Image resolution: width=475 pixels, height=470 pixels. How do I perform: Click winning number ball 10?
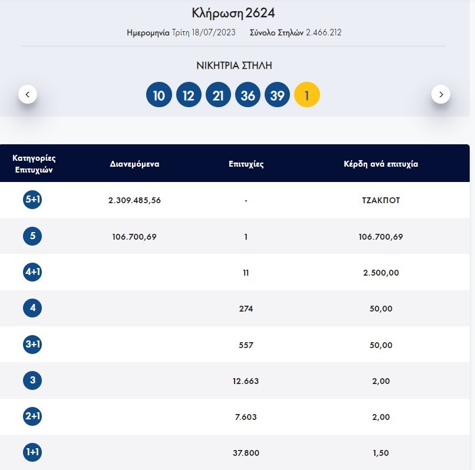pyautogui.click(x=159, y=95)
